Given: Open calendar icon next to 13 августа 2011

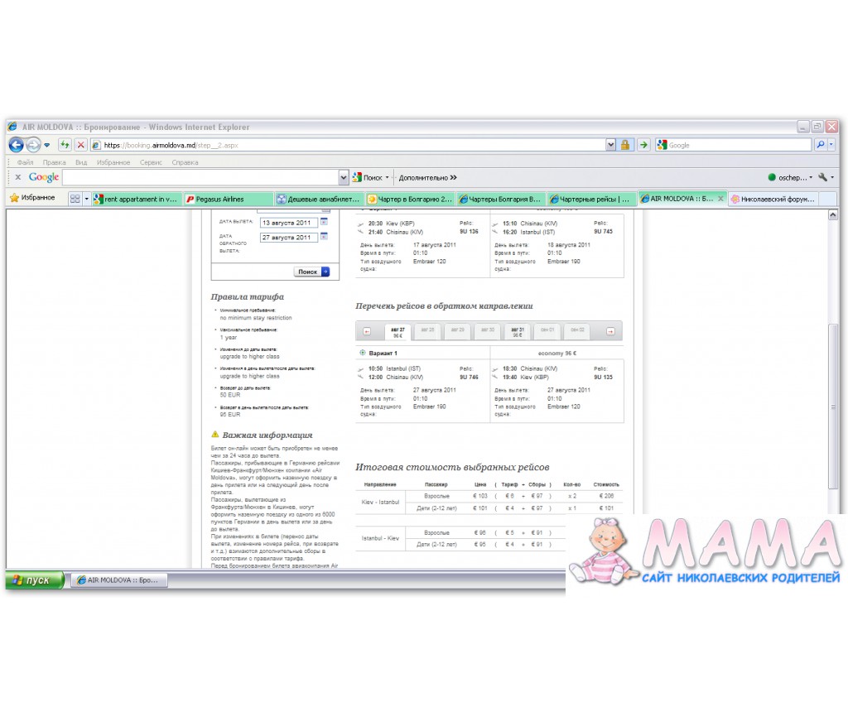Looking at the screenshot, I should click(x=325, y=222).
